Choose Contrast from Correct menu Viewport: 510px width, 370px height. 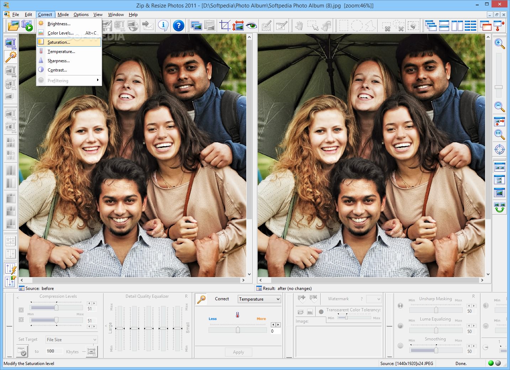69,70
